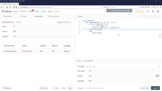Open the Bookmarks menu in menu bar

point(15,1)
